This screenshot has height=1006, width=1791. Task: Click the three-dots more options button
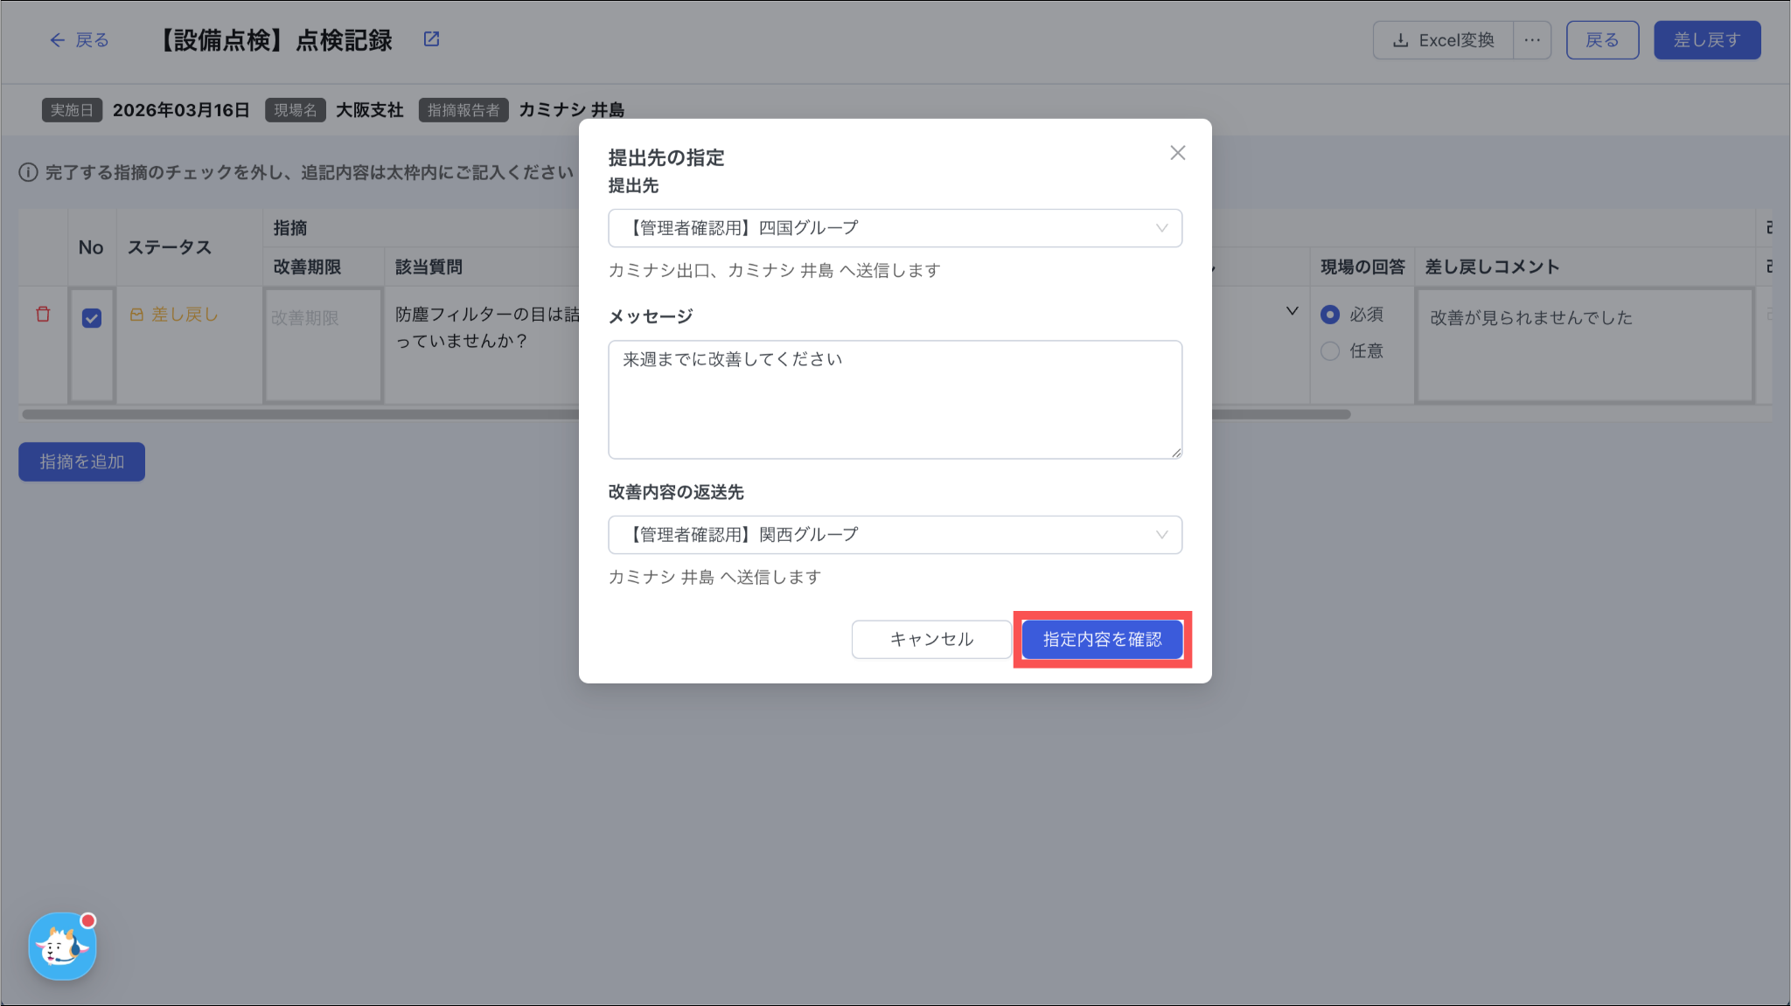pyautogui.click(x=1532, y=40)
